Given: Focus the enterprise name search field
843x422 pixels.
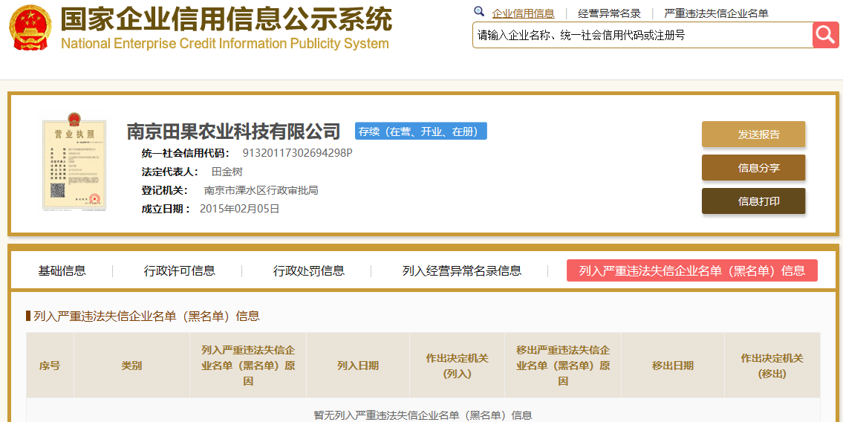Looking at the screenshot, I should click(642, 35).
